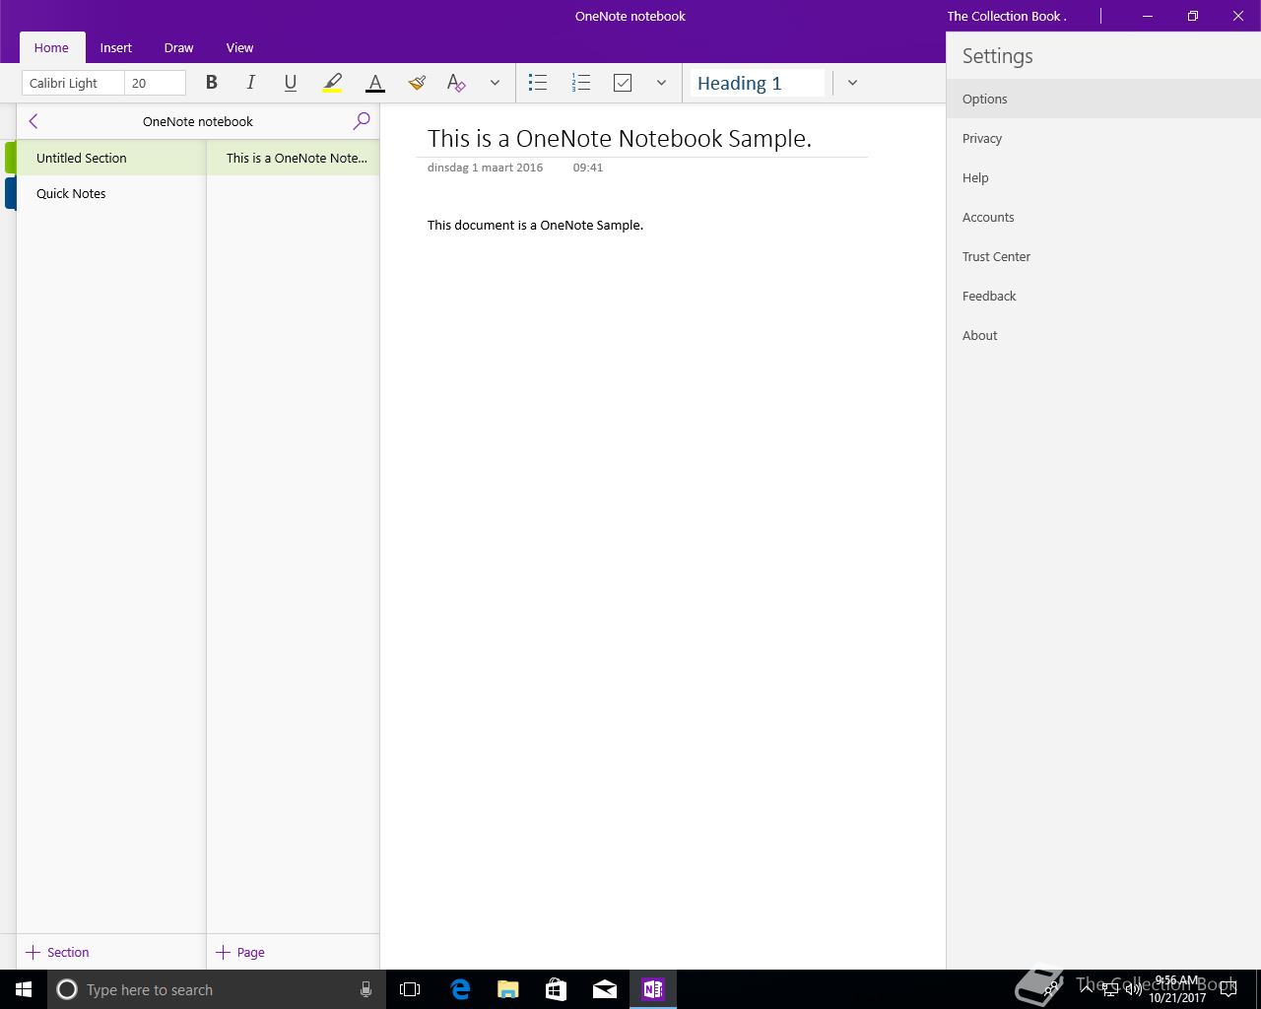Select Quick Notes section
The height and width of the screenshot is (1009, 1261).
[x=110, y=193]
